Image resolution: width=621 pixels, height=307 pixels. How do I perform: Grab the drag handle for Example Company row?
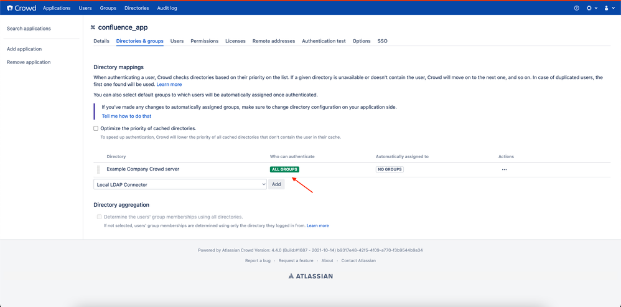pos(98,169)
